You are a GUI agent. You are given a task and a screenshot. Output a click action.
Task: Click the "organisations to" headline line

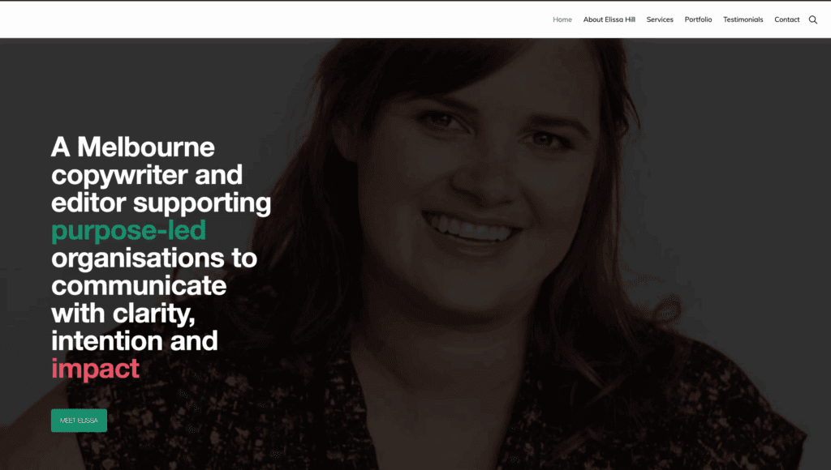(153, 258)
